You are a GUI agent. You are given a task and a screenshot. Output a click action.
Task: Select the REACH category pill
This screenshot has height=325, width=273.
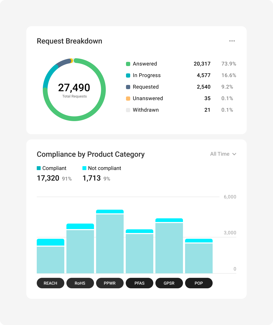click(x=50, y=283)
